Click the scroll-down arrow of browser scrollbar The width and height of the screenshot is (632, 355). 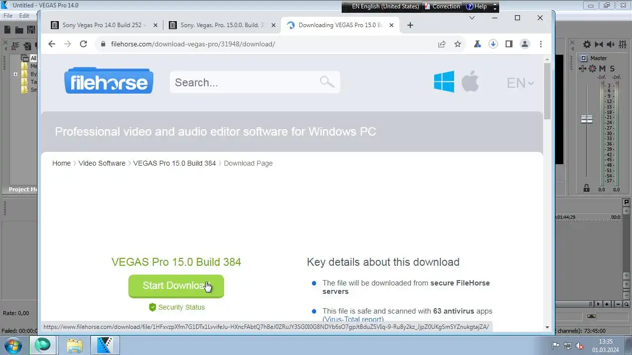pos(547,327)
